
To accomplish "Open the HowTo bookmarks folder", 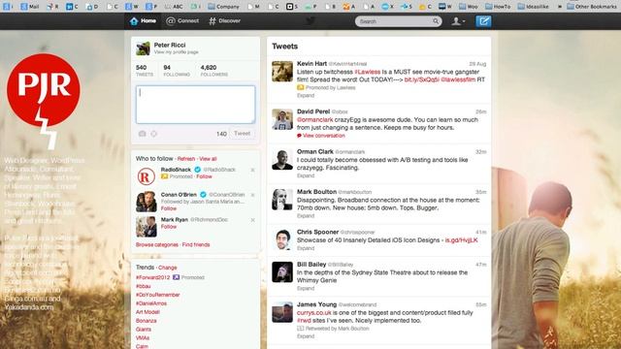I will pos(498,7).
